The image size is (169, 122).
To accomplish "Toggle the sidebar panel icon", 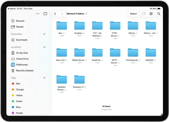I will click(x=45, y=14).
